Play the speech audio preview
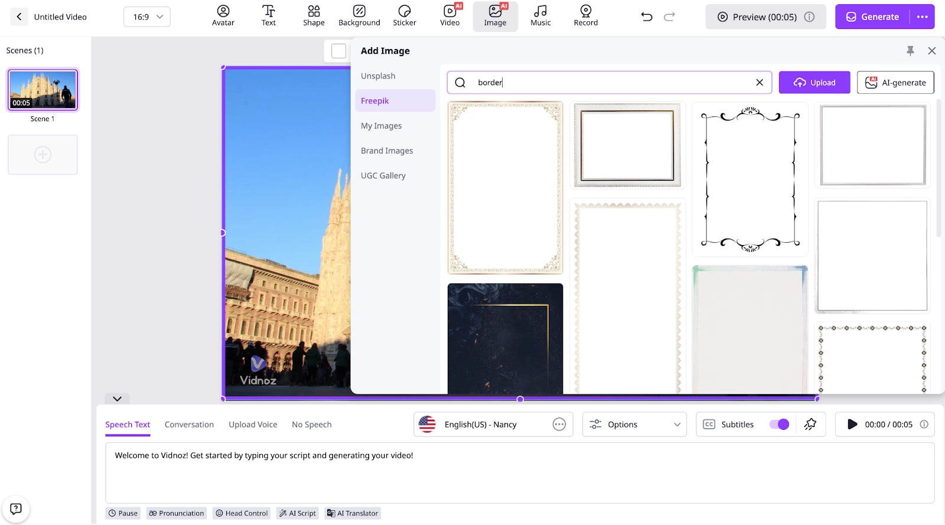This screenshot has height=525, width=945. click(852, 425)
